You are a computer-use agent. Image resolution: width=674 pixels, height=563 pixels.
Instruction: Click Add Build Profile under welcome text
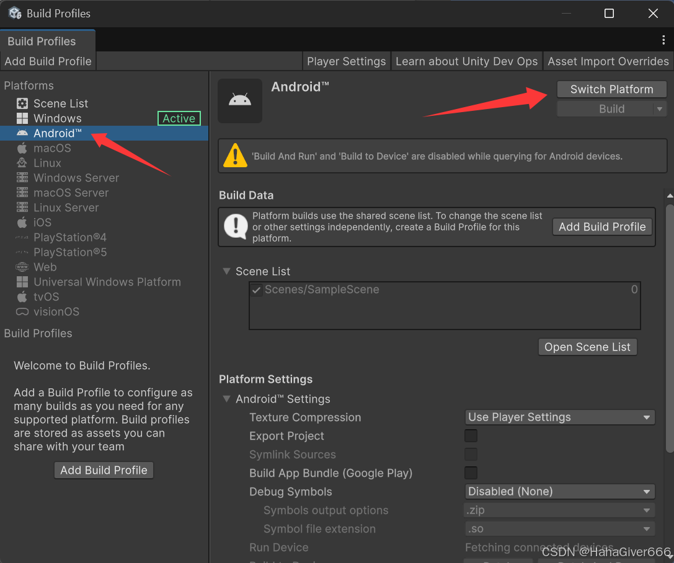104,470
